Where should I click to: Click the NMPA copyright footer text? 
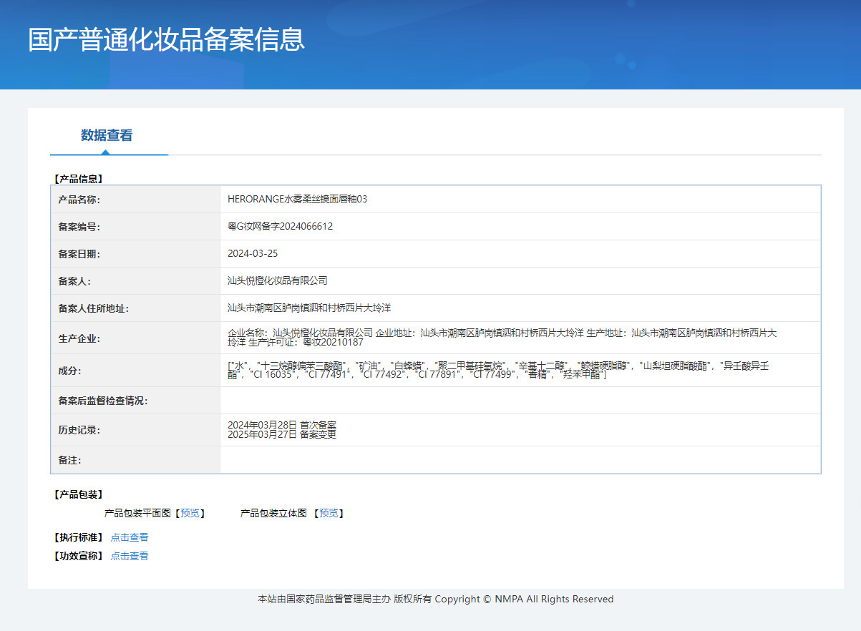coord(435,599)
